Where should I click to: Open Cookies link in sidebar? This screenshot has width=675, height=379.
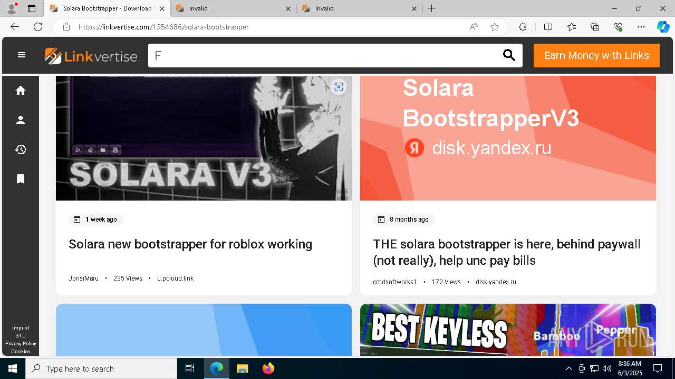(21, 352)
